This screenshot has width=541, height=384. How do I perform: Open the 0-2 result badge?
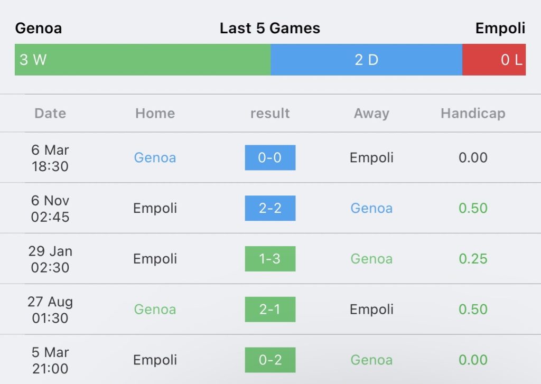point(270,360)
